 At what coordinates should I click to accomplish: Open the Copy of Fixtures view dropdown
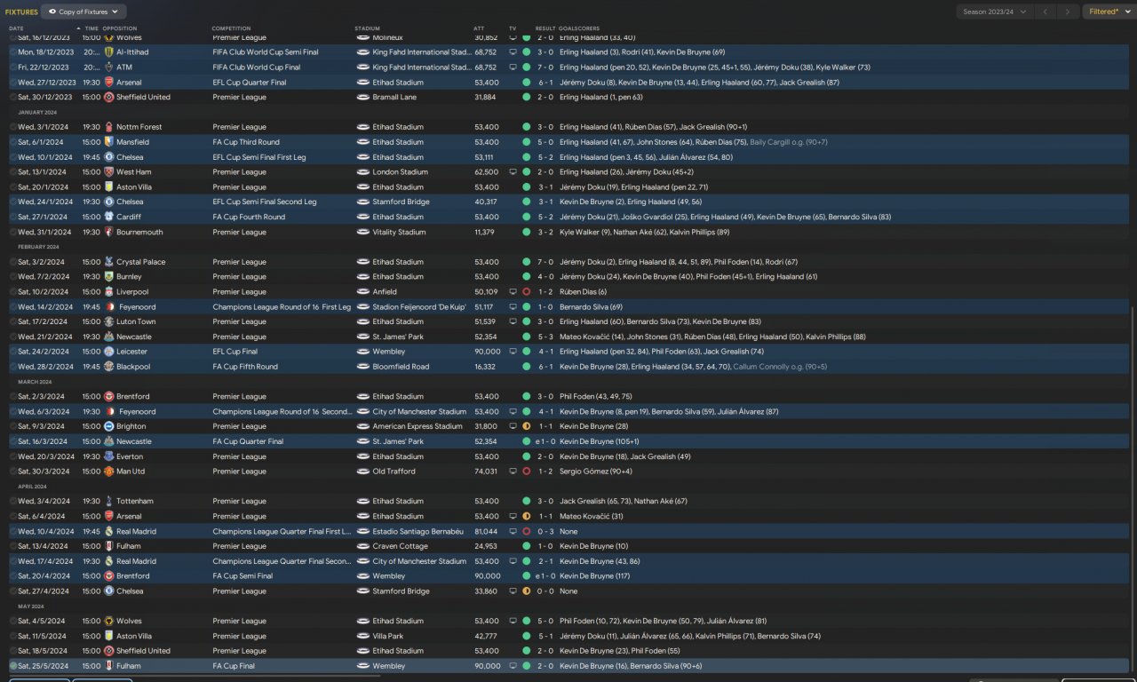[x=83, y=12]
